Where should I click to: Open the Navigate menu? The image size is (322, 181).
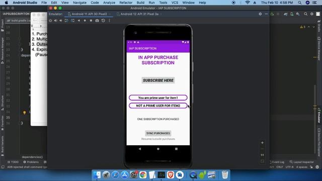click(x=79, y=3)
